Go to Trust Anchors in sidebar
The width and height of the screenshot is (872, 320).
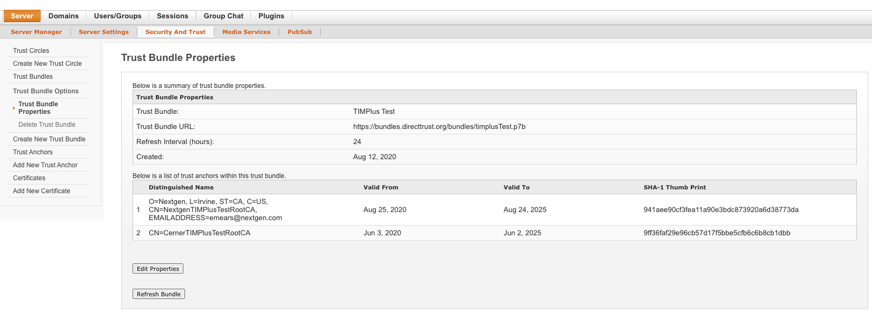[x=33, y=152]
